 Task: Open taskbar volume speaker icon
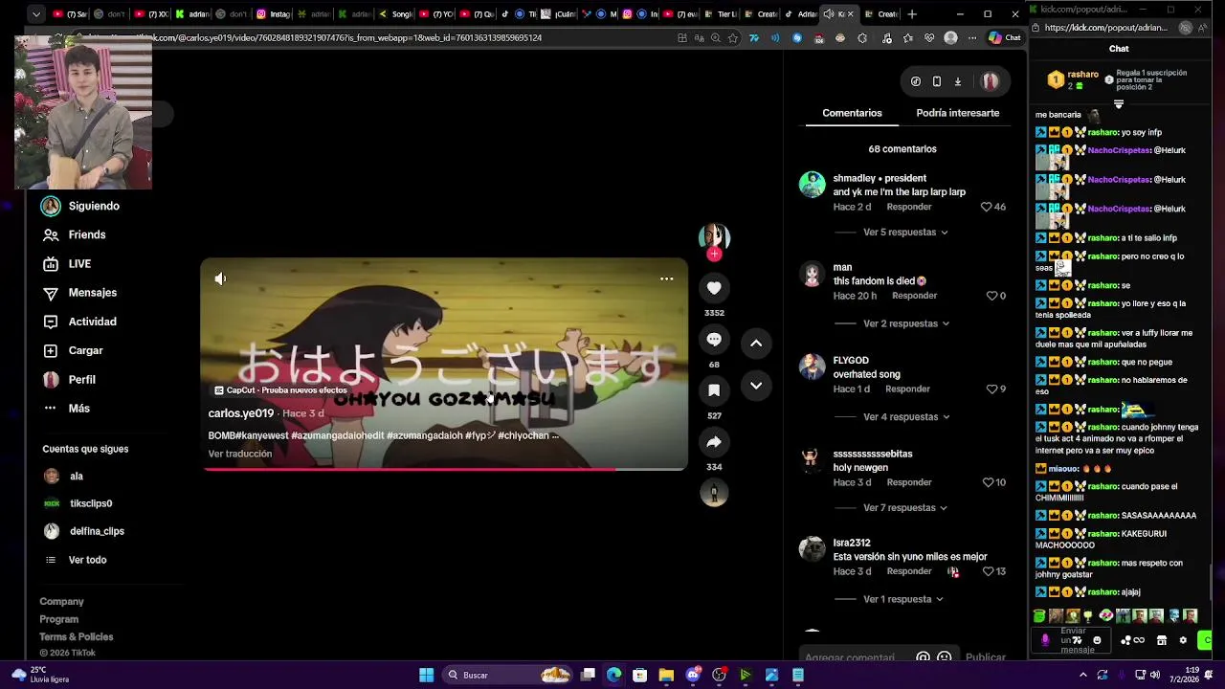click(1155, 676)
